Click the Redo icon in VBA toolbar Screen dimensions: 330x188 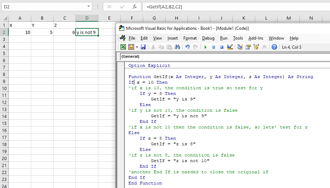pyautogui.click(x=195, y=47)
